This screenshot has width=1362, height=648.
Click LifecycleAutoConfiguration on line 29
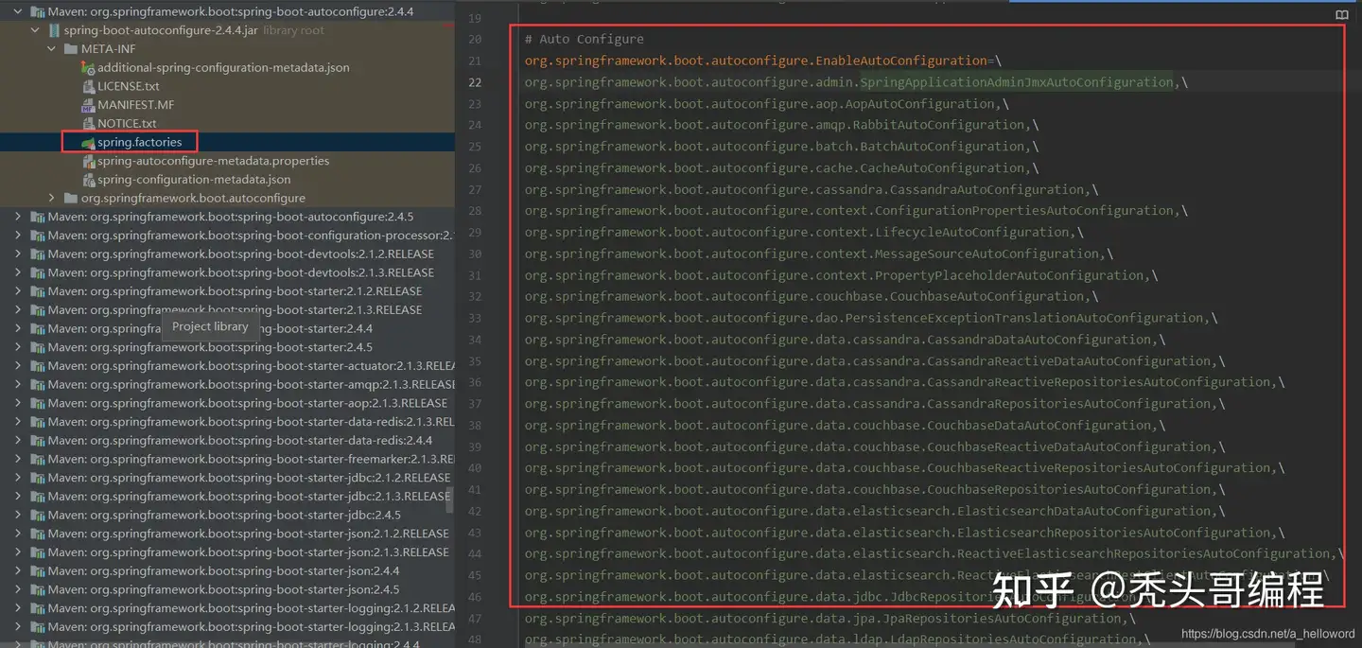972,233
